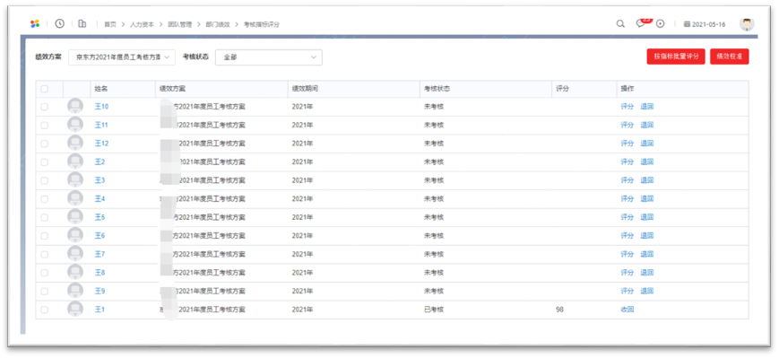Open the 考核状态 dropdown showing 全部
The image size is (779, 358).
point(269,57)
